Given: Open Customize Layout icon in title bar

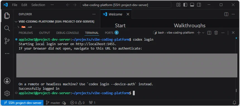Looking at the screenshot, I should 178,5.
